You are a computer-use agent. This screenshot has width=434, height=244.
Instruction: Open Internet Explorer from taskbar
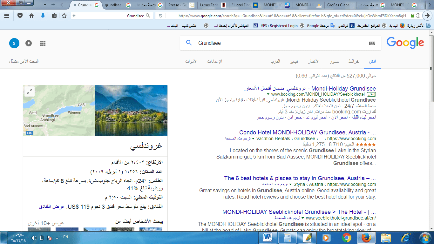pos(405,238)
